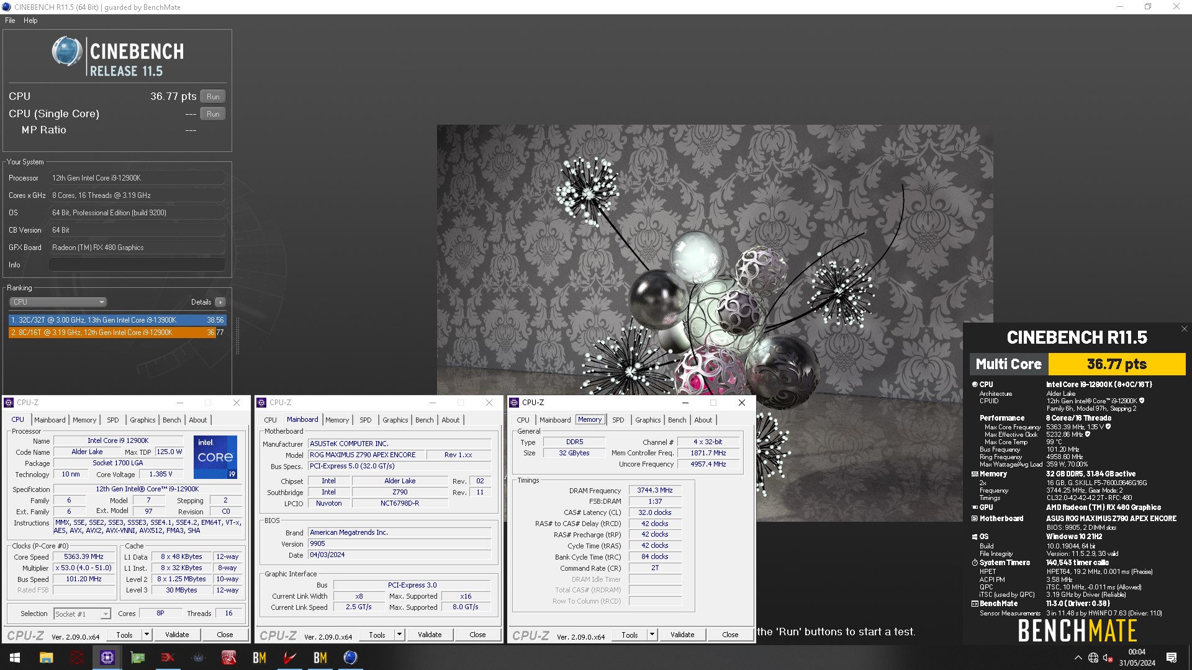Viewport: 1192px width, 670px height.
Task: Grab the ranking panel dotted resize handle
Action: point(237,336)
